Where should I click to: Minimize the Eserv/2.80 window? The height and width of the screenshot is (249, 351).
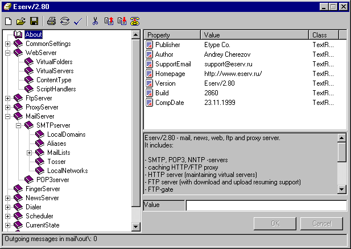click(x=324, y=7)
